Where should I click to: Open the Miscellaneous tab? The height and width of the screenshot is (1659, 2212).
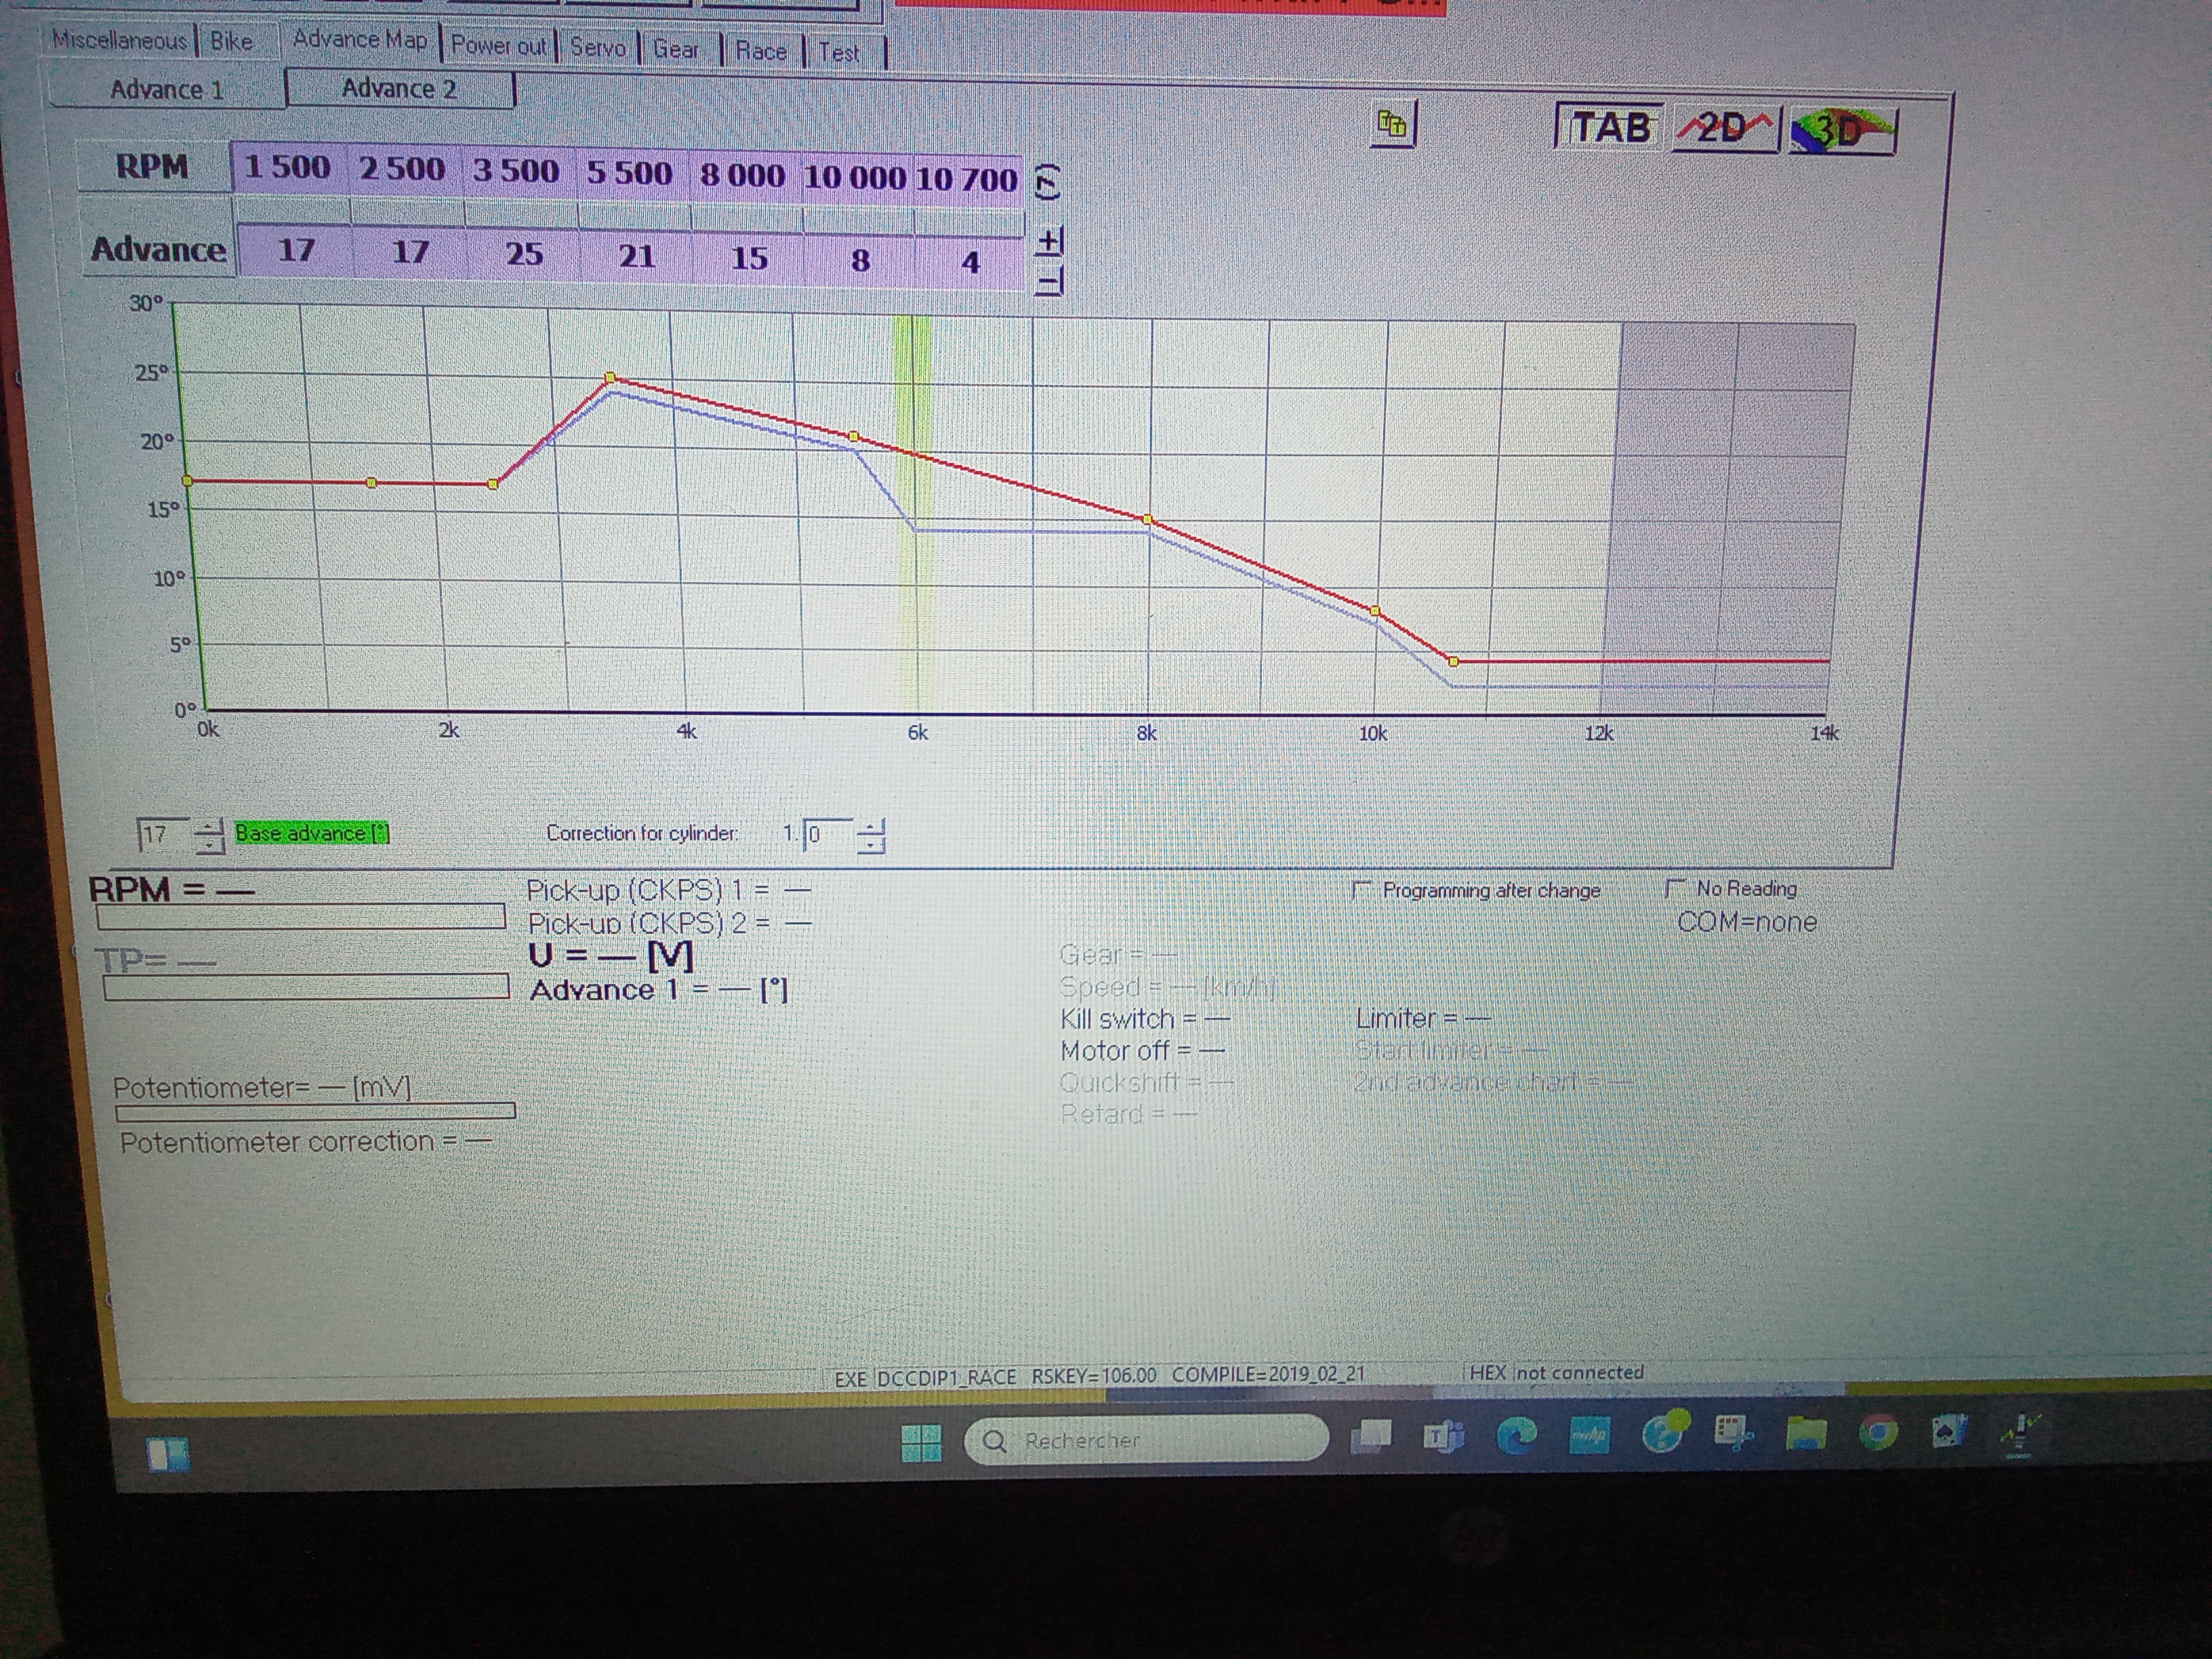[119, 40]
